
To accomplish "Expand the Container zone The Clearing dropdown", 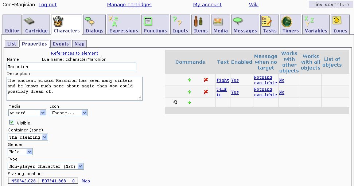I will click(x=28, y=137).
